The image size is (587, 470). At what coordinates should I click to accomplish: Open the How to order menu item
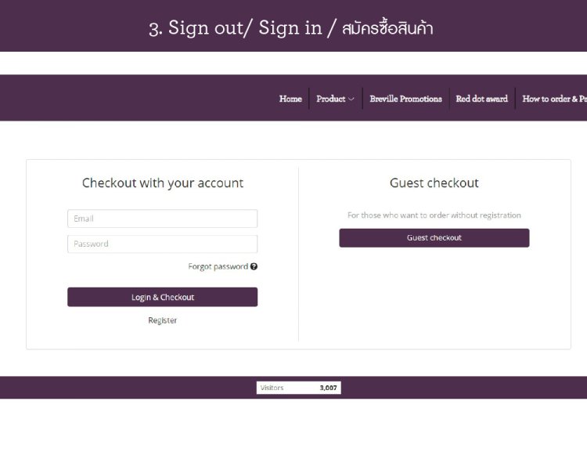pyautogui.click(x=553, y=99)
